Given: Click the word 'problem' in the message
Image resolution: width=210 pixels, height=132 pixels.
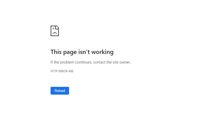Looking at the screenshot, I should tap(67, 62).
